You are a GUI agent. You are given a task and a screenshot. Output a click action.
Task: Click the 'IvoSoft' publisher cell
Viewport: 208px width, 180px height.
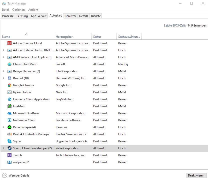click(x=60, y=64)
